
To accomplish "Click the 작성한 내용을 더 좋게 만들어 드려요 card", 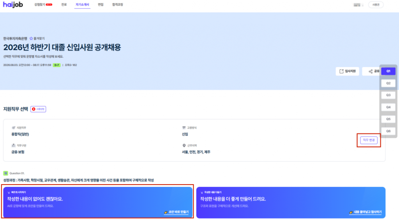I will (291, 202).
